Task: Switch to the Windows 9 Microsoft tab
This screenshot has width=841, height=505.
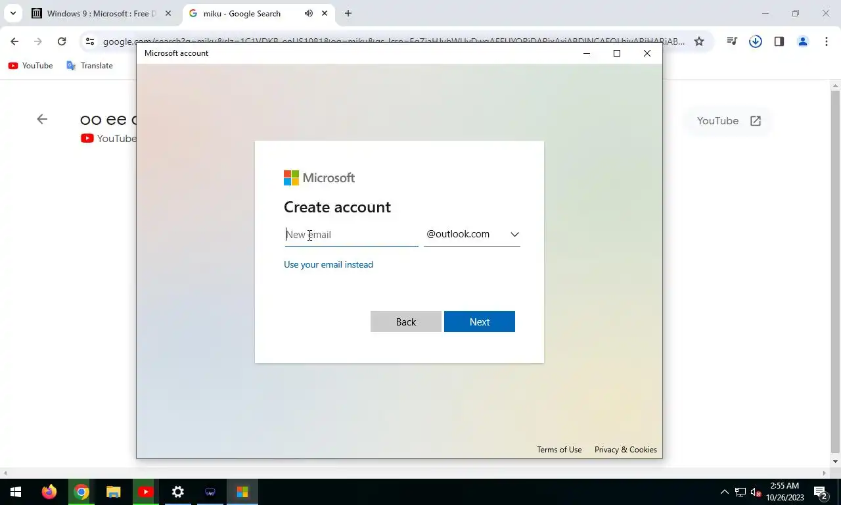Action: (x=102, y=13)
